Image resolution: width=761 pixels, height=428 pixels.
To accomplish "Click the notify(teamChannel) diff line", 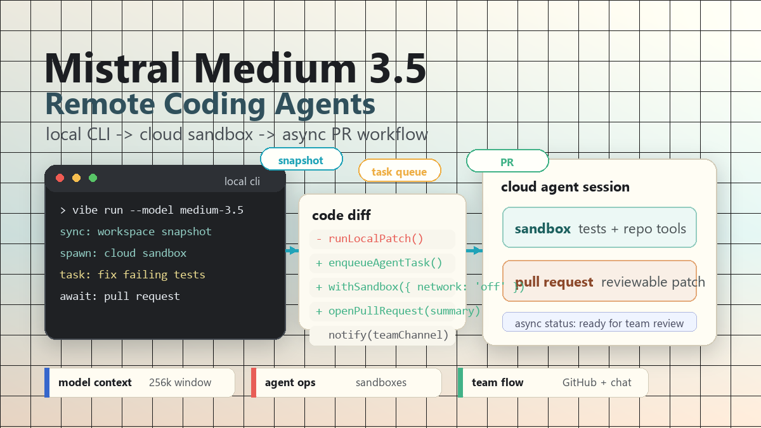I will tap(382, 335).
